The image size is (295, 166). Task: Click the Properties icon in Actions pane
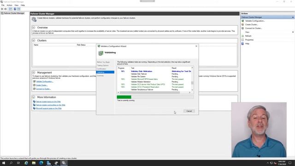click(243, 40)
